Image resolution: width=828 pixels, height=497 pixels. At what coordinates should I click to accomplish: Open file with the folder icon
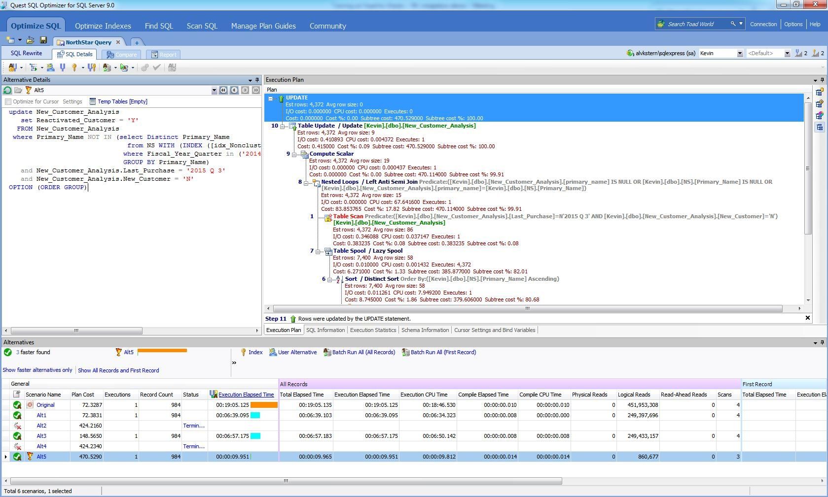pyautogui.click(x=31, y=40)
